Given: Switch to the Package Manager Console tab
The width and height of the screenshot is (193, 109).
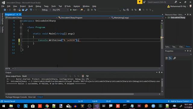Looking at the screenshot, I should [x=16, y=97].
